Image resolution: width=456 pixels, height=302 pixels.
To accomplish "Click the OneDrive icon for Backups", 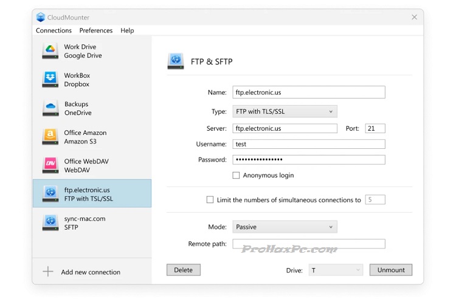I will [50, 108].
